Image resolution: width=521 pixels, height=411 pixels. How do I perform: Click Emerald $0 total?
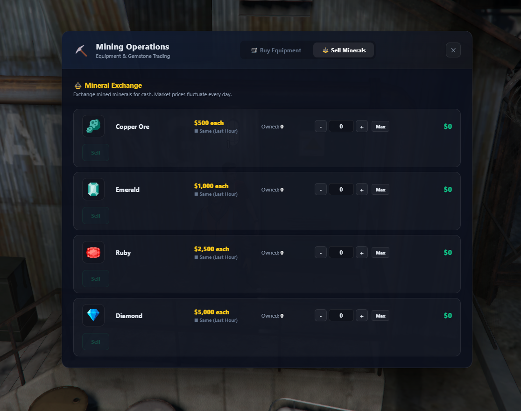[448, 190]
